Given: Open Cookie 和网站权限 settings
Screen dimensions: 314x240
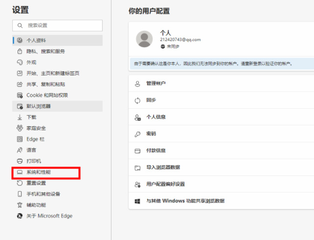Looking at the screenshot, I should (58, 95).
